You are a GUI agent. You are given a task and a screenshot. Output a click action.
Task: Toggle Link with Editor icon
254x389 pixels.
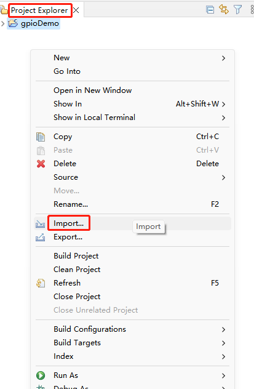coord(223,10)
